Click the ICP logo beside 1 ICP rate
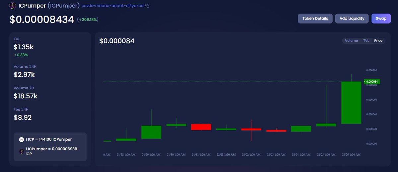Viewport: 398px width, 172px height. (22, 140)
